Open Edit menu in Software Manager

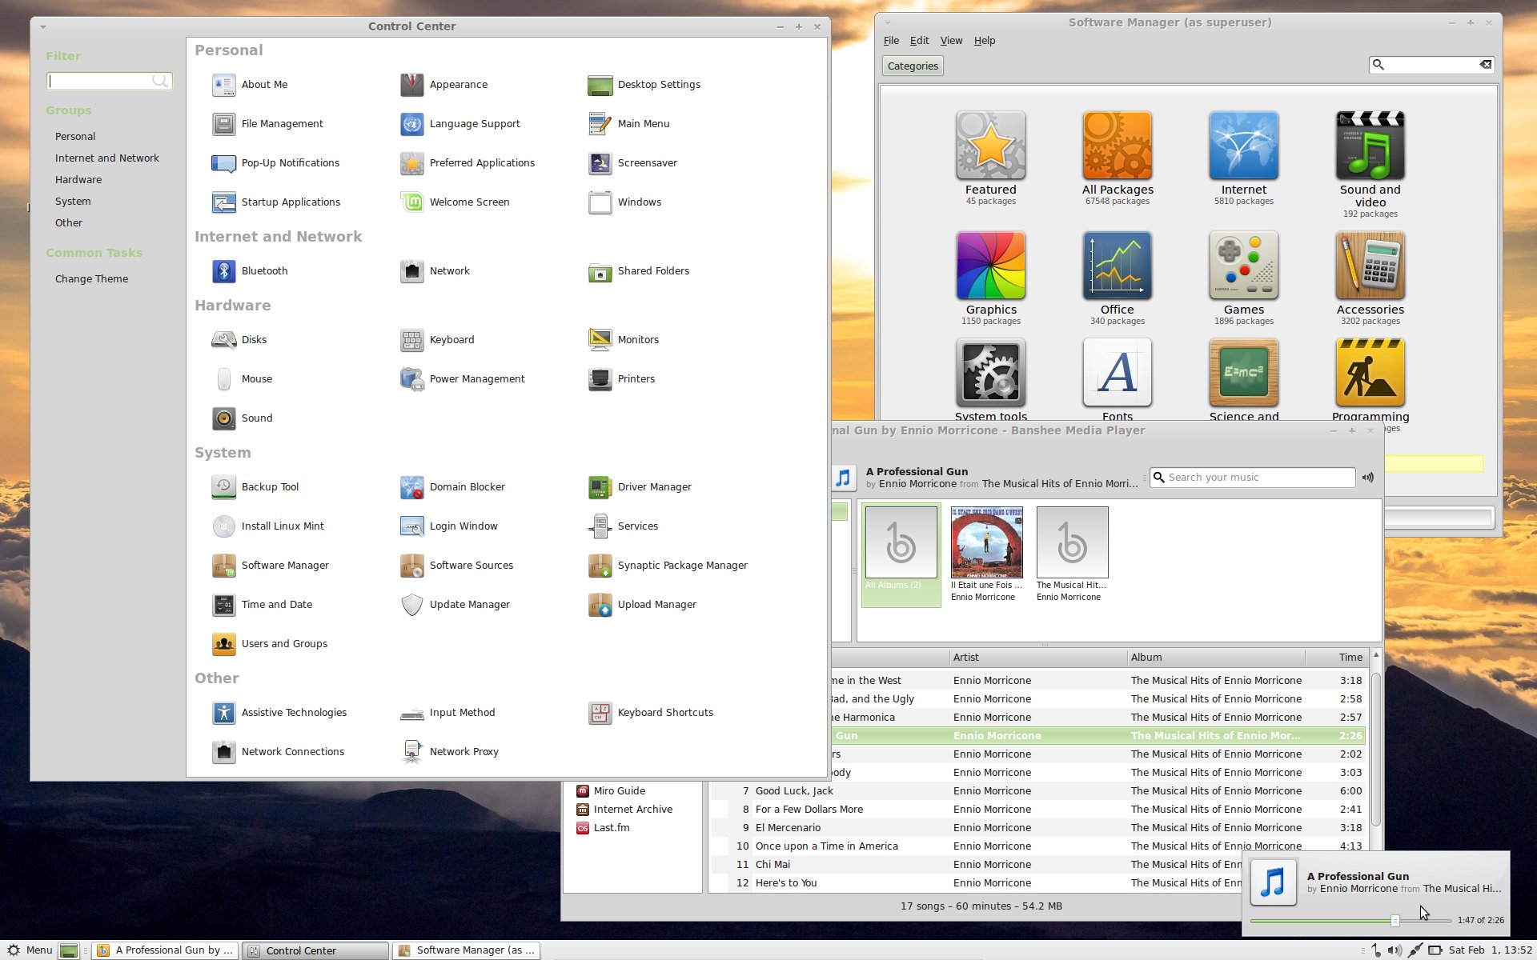[x=919, y=41]
